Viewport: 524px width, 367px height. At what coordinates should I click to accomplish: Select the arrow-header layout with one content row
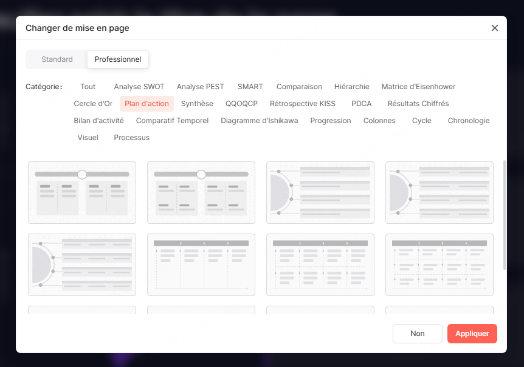tap(201, 264)
